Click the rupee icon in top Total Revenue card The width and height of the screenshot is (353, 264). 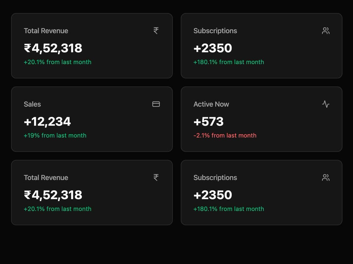tap(156, 31)
